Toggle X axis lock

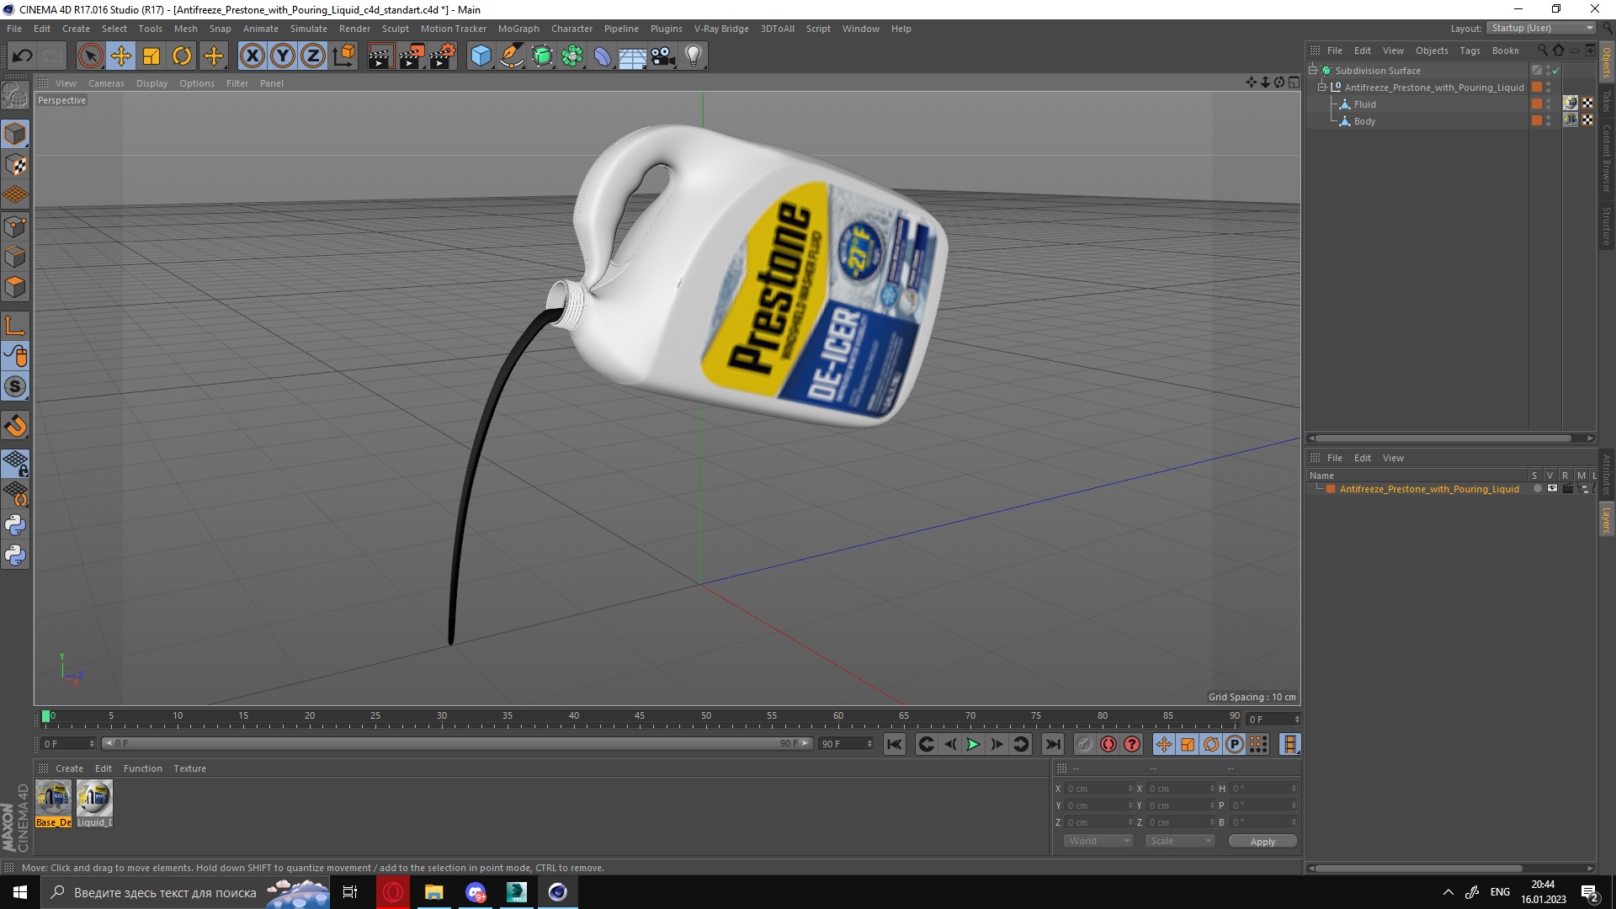click(x=252, y=56)
